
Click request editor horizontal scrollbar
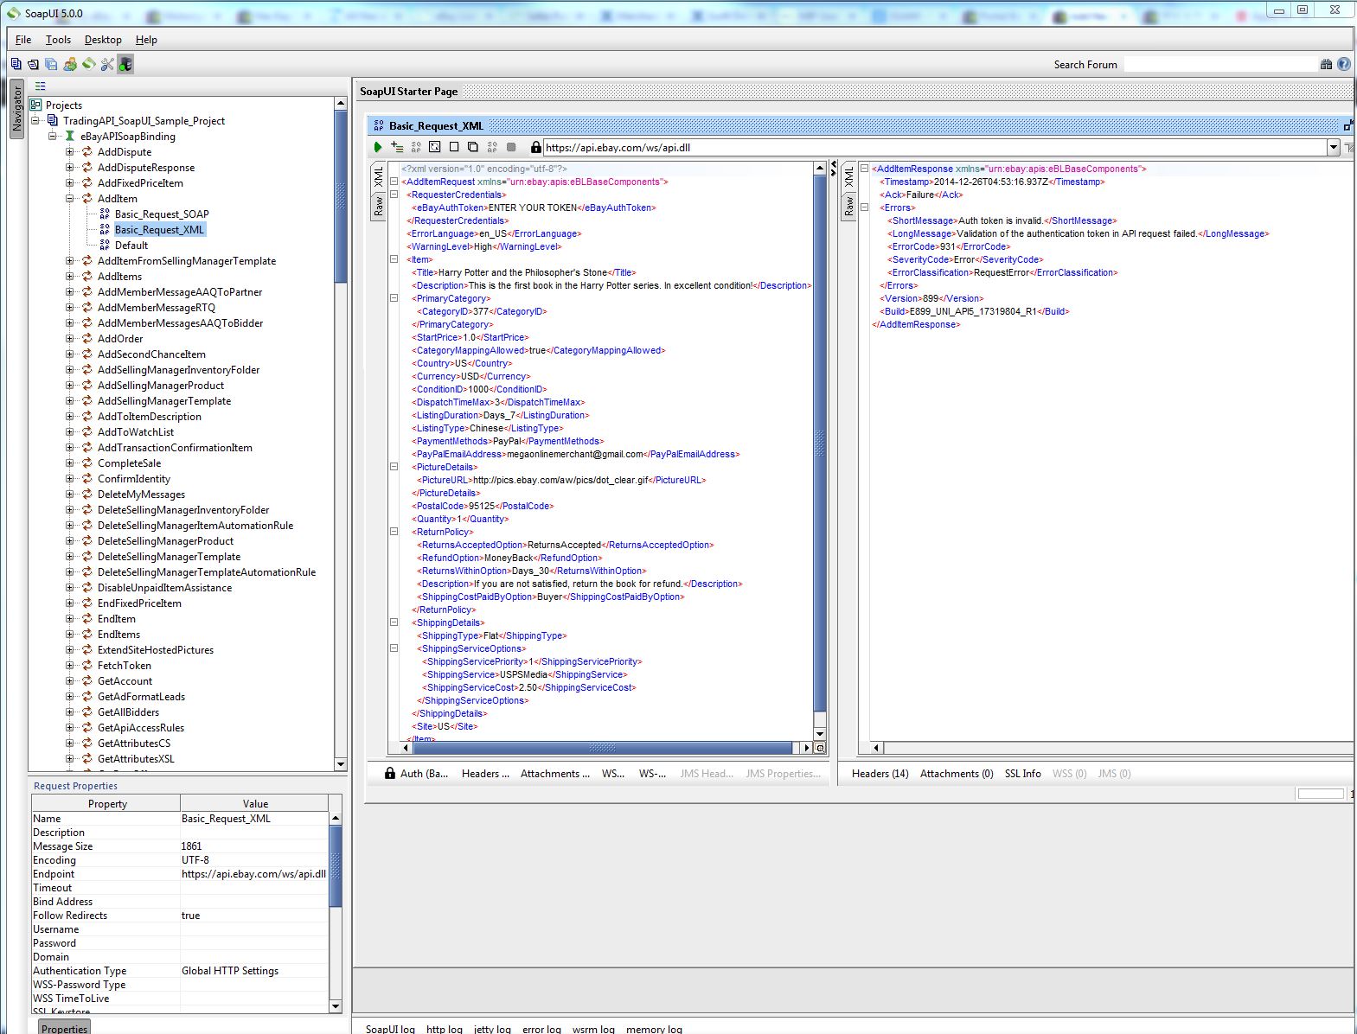(x=603, y=748)
